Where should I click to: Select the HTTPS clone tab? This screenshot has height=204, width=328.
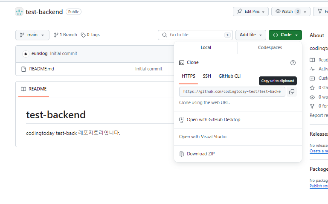pyautogui.click(x=188, y=76)
